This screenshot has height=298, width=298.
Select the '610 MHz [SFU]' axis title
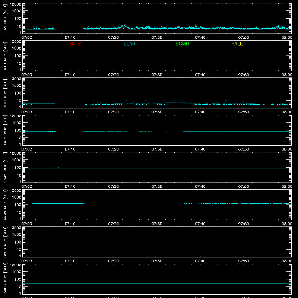[x=5, y=93]
